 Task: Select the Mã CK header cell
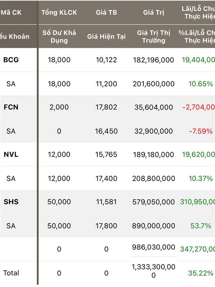11,13
